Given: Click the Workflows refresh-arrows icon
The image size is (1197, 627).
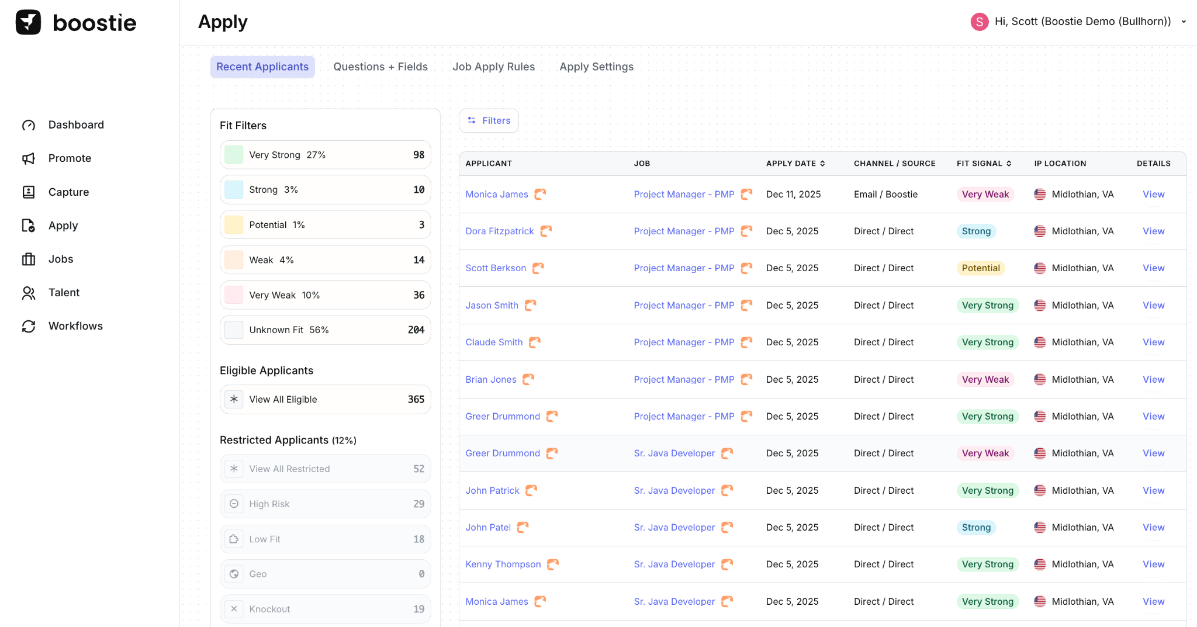Looking at the screenshot, I should [29, 326].
